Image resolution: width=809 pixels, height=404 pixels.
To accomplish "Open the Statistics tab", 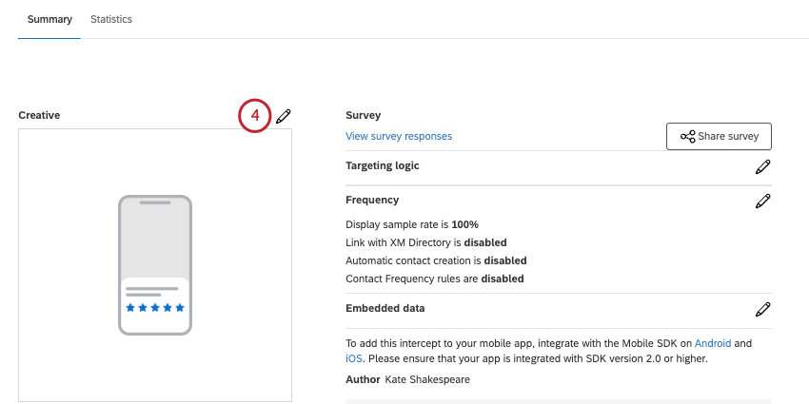I will tap(111, 19).
